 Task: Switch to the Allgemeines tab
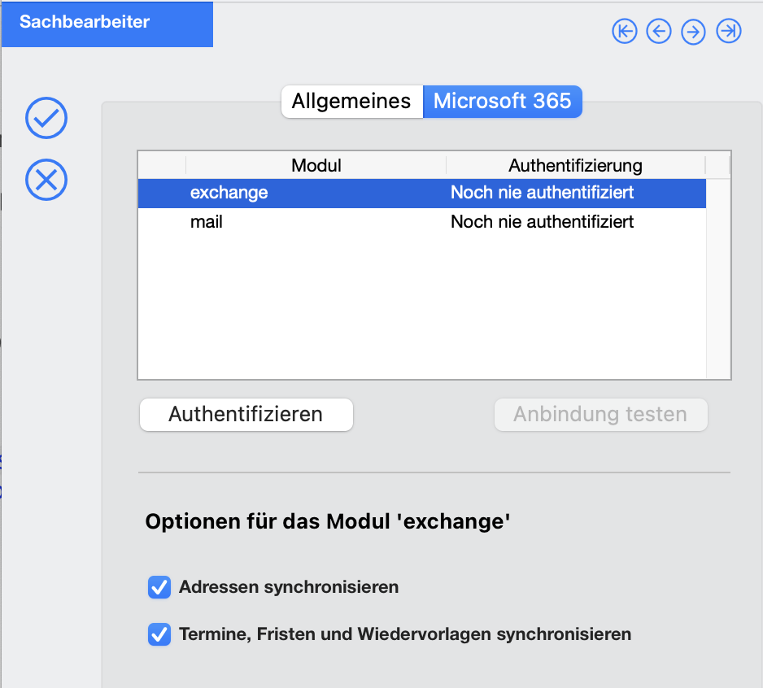(352, 101)
